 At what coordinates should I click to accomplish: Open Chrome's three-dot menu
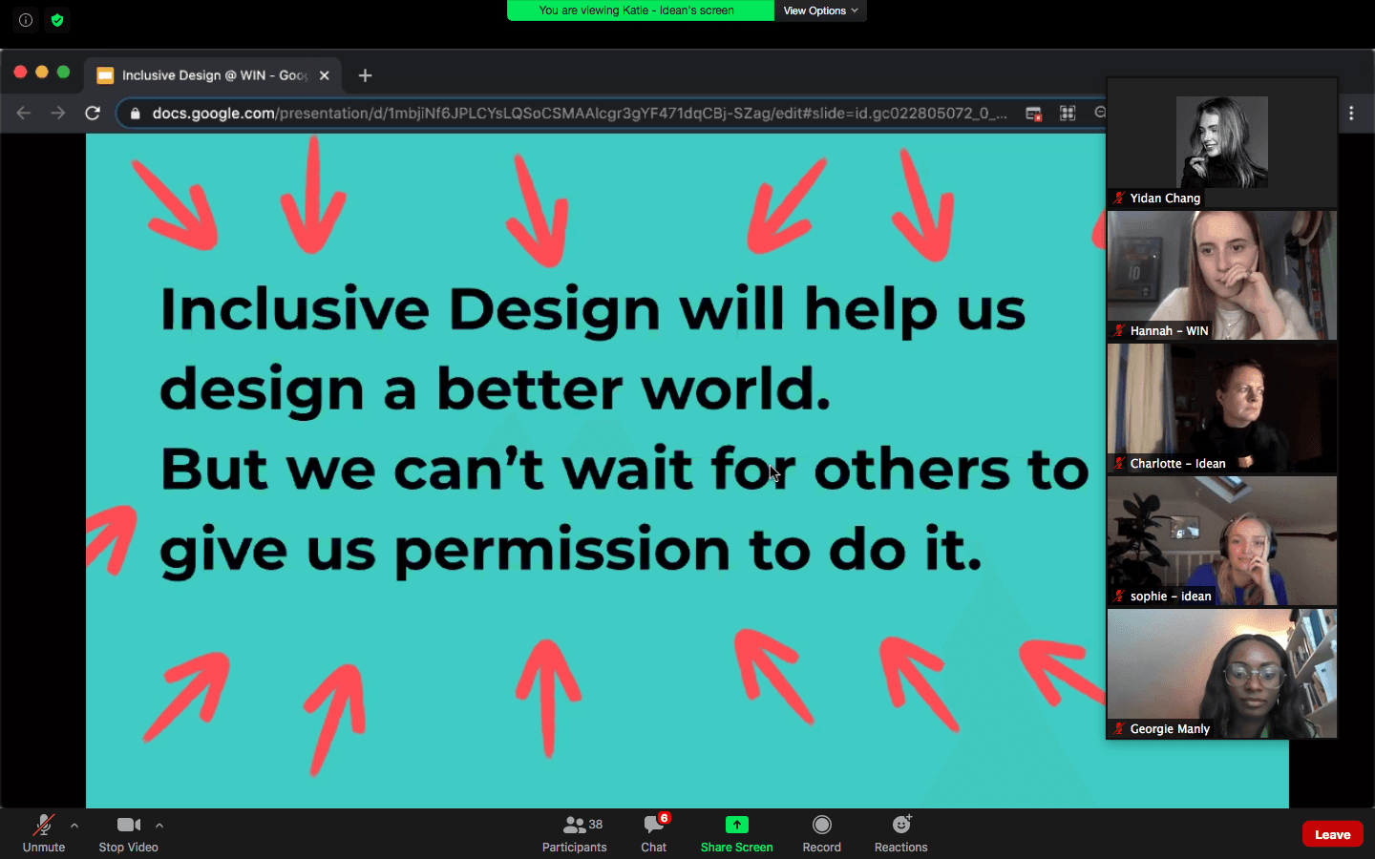click(1352, 113)
